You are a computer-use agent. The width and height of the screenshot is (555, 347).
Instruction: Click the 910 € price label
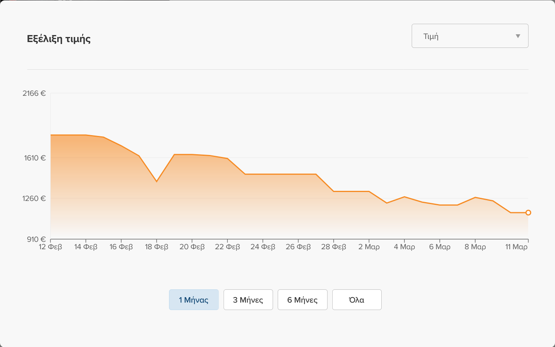tap(36, 240)
